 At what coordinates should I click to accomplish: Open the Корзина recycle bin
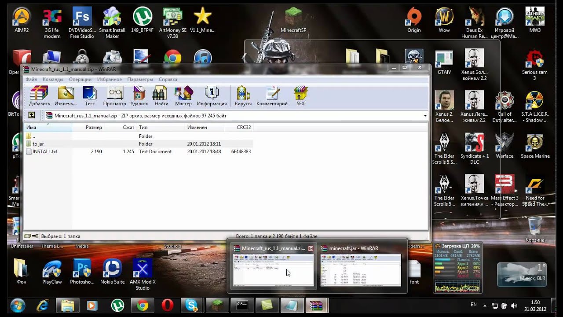pyautogui.click(x=535, y=229)
